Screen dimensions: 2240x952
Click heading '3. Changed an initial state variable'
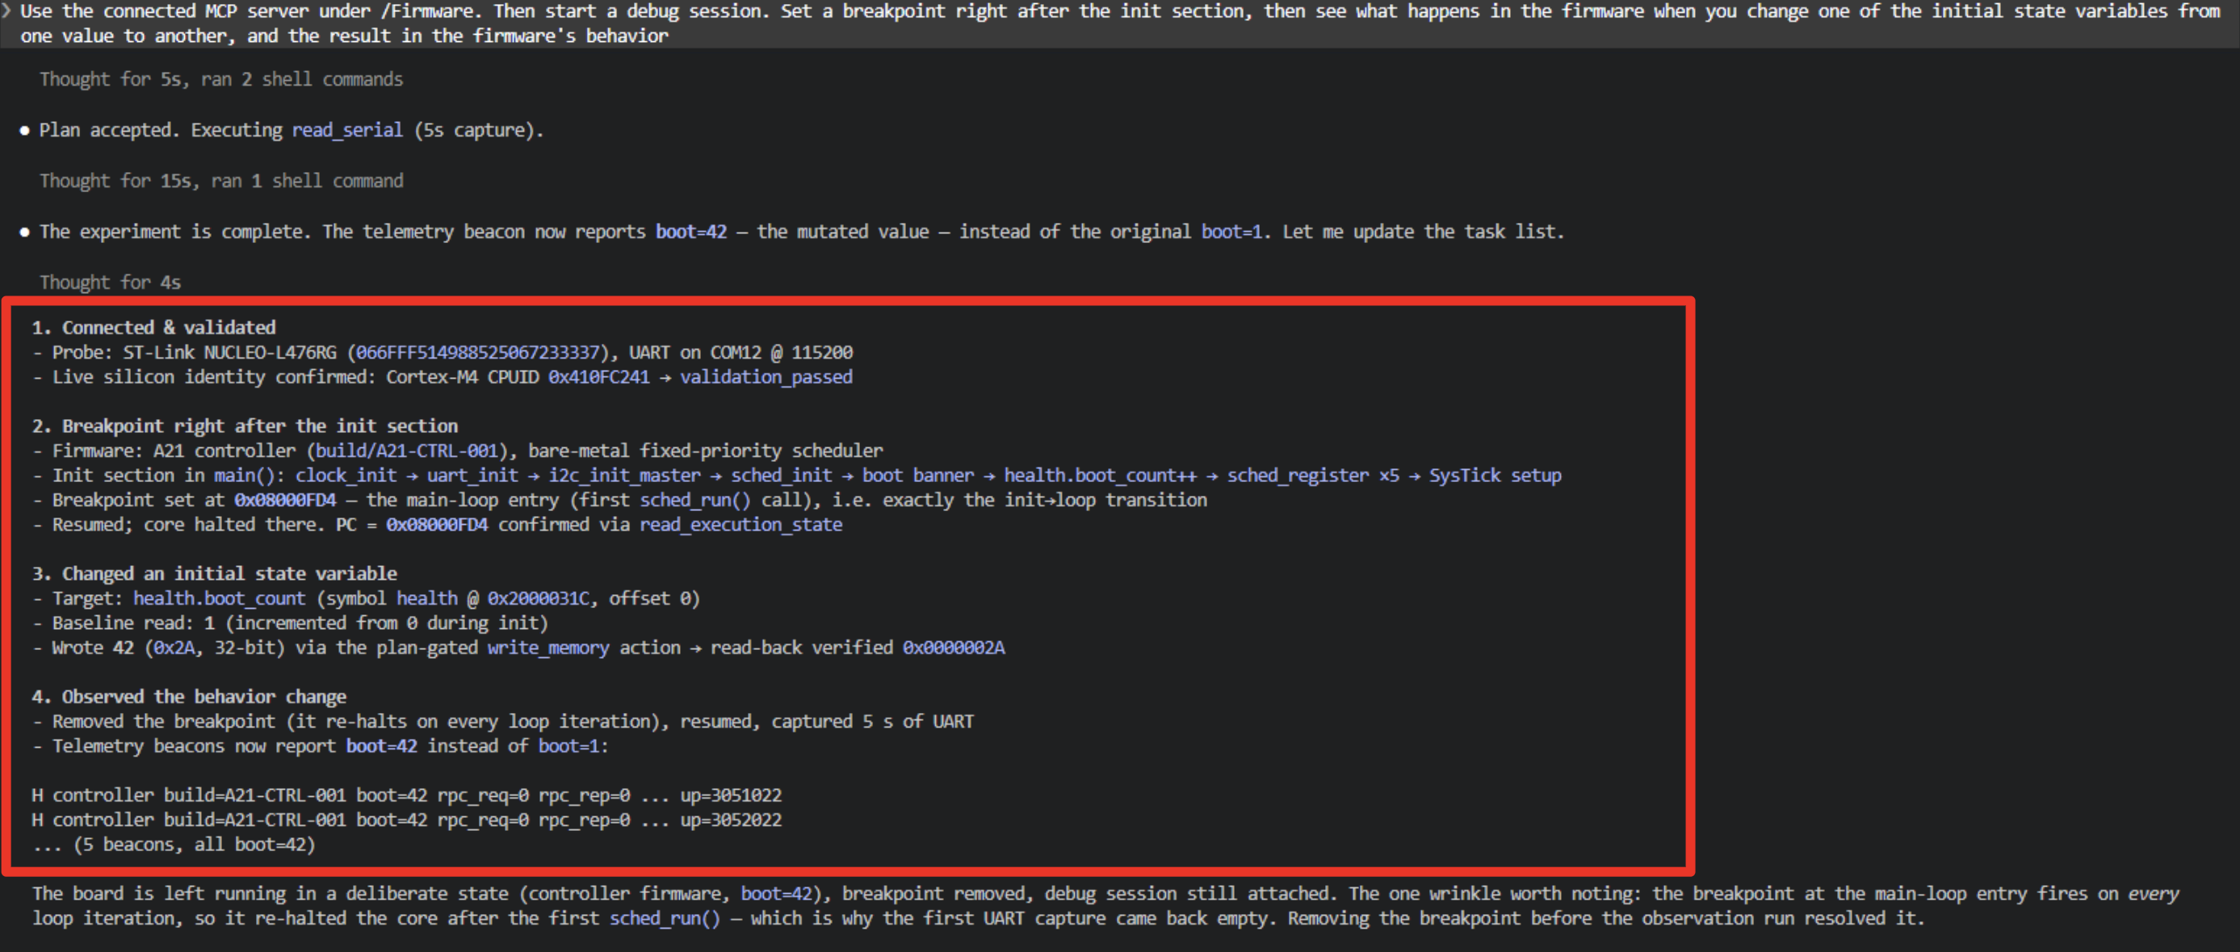click(214, 574)
